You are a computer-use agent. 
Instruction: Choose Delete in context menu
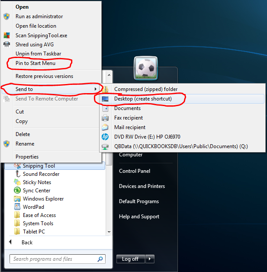coord(23,134)
